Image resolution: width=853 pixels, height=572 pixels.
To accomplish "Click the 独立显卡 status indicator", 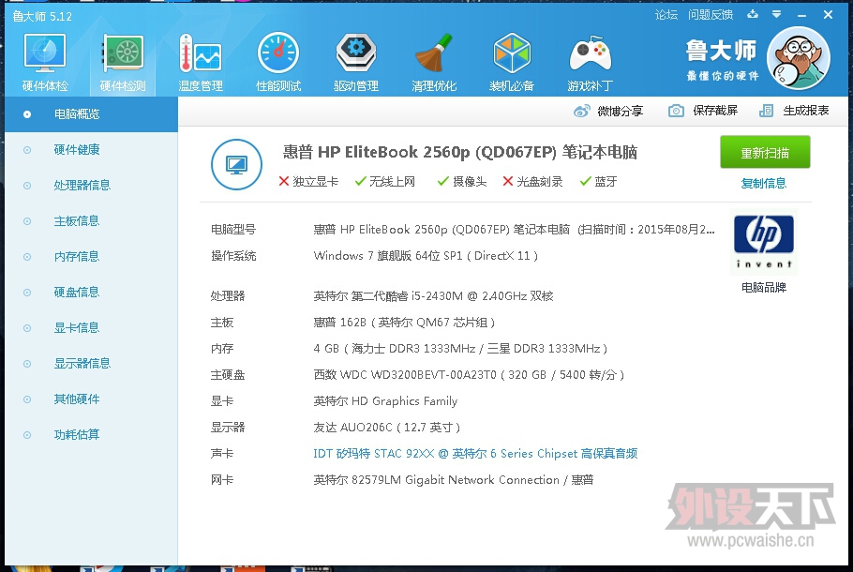I will tap(308, 182).
